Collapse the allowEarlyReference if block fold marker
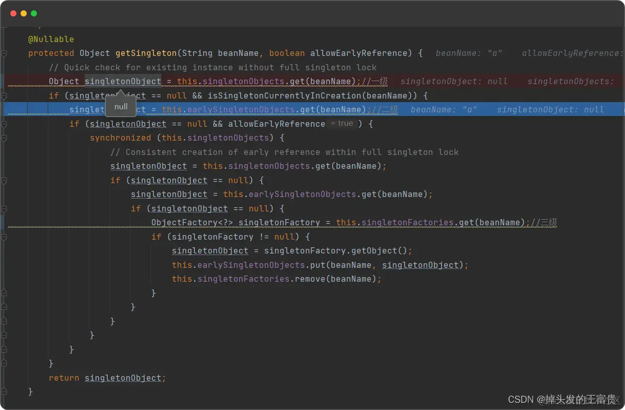 [4, 124]
